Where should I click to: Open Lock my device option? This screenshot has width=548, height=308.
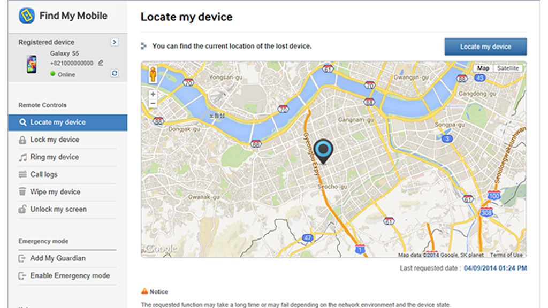pyautogui.click(x=54, y=140)
